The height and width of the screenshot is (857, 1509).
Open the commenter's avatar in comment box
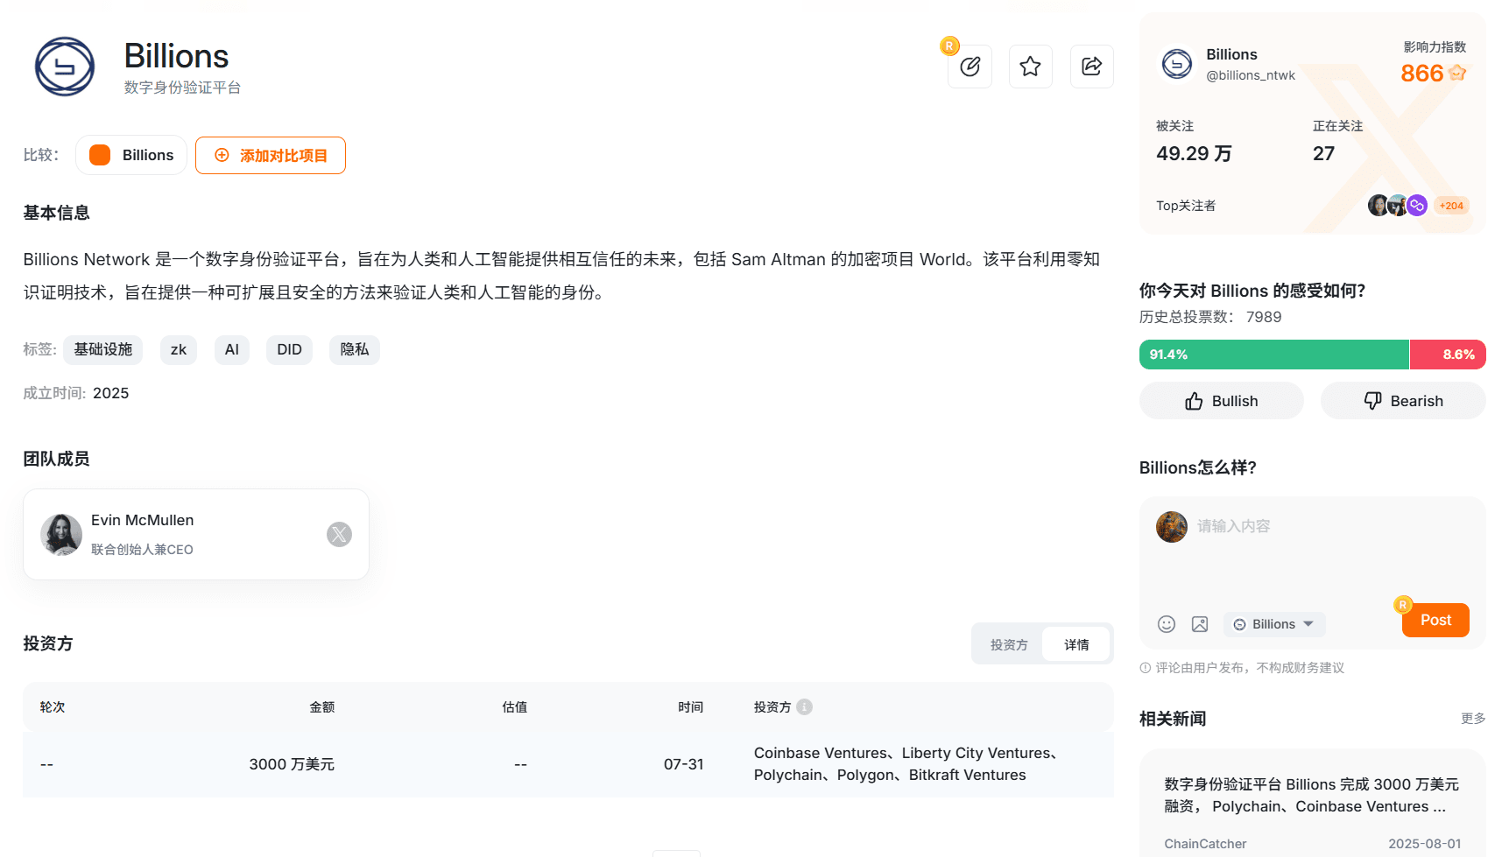1172,527
